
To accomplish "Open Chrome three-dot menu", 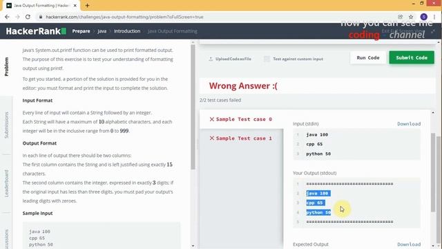I will 434,17.
